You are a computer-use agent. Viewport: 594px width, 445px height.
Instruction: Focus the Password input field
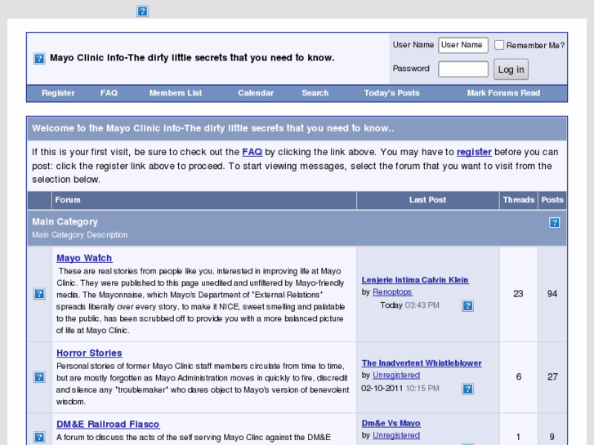(x=462, y=69)
